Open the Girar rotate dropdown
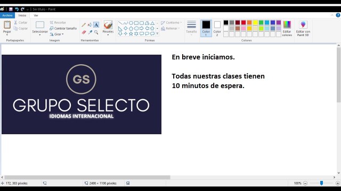The width and height of the screenshot is (341, 191). coord(56,34)
